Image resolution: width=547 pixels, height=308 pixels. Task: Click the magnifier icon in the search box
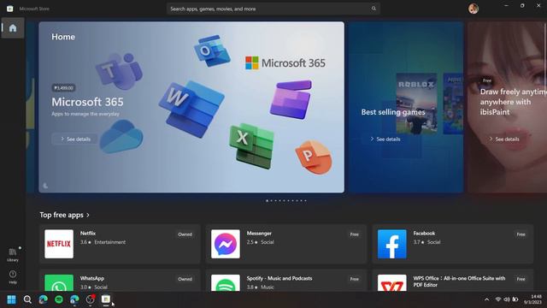(x=373, y=9)
